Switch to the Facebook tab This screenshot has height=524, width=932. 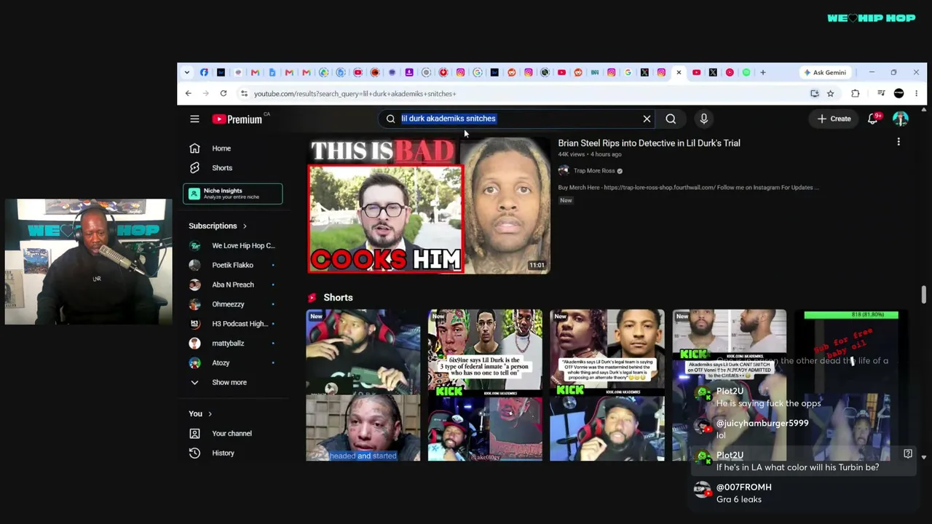(x=204, y=72)
